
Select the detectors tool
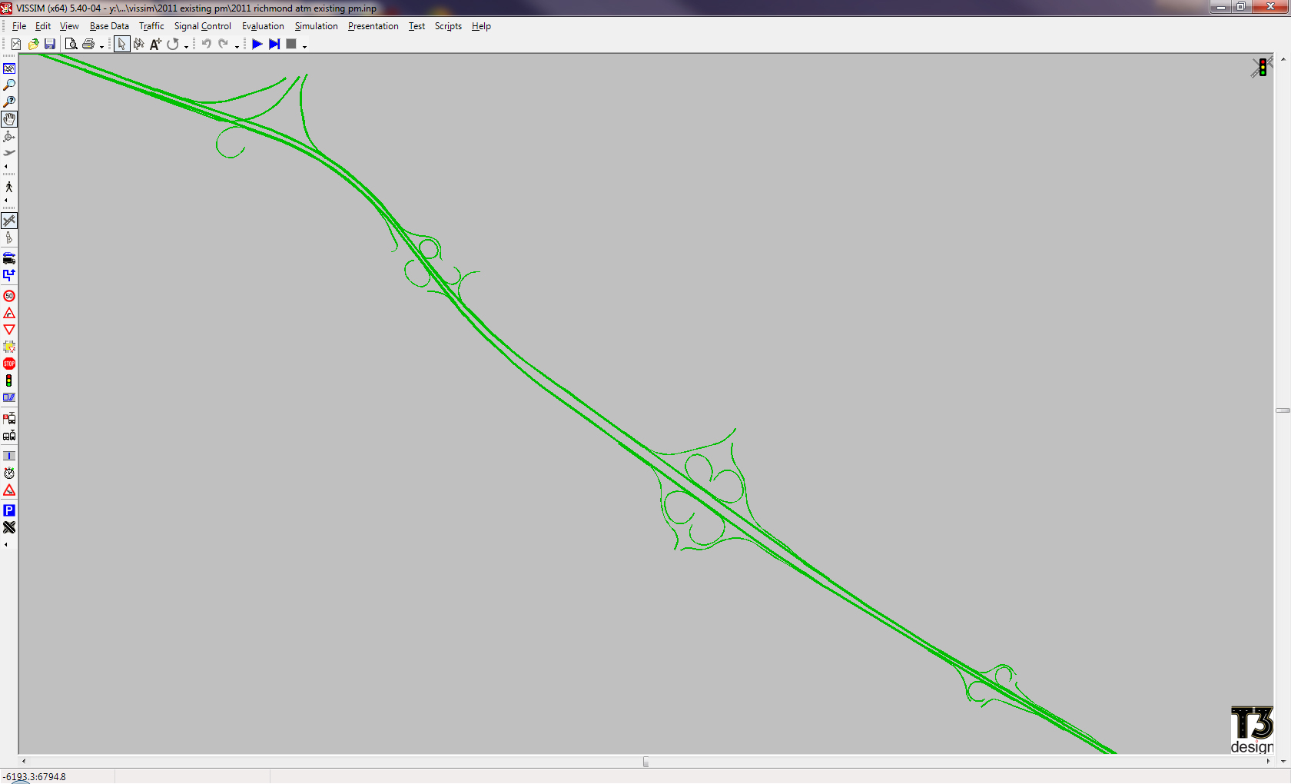(9, 397)
